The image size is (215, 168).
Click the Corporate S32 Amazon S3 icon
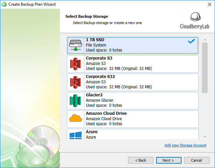(x=76, y=82)
